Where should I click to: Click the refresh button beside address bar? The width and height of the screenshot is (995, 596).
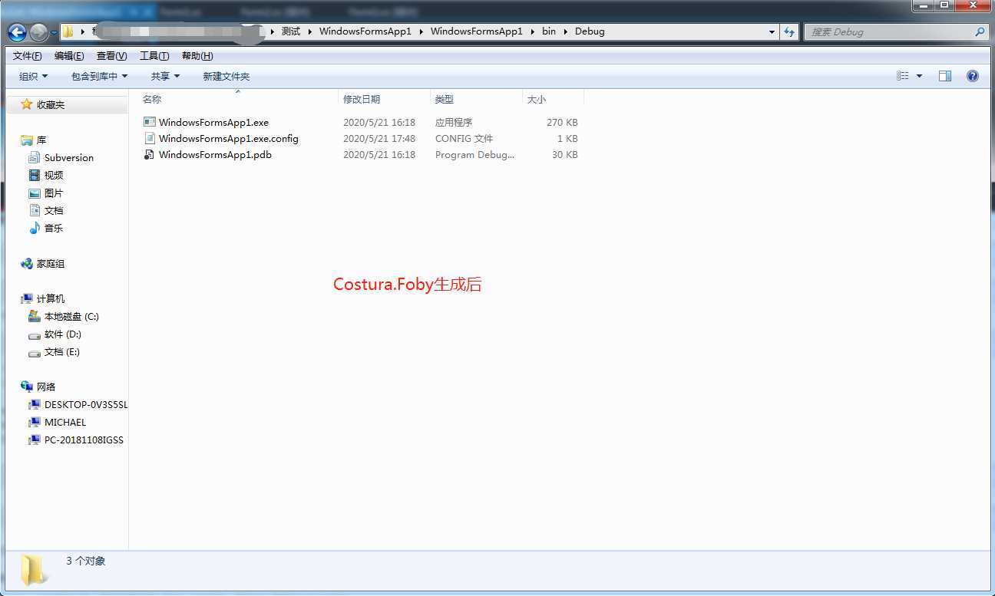pyautogui.click(x=788, y=32)
